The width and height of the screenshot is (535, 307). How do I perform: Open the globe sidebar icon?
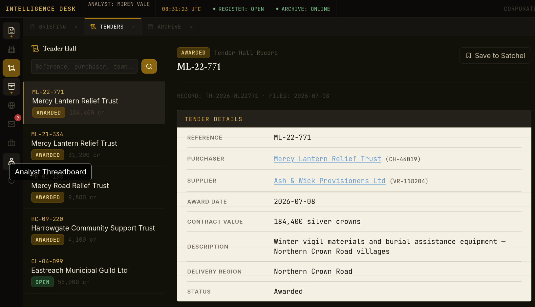click(11, 105)
